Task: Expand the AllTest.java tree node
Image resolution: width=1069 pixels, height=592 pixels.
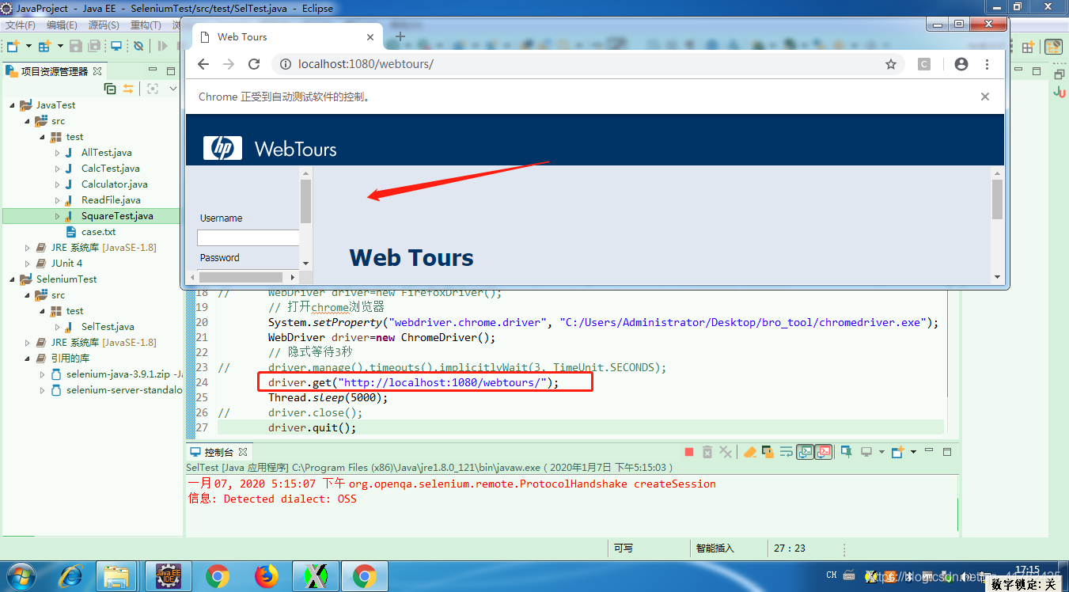Action: 58,153
